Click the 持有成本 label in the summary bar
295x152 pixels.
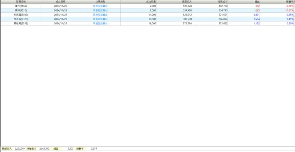tap(31, 149)
